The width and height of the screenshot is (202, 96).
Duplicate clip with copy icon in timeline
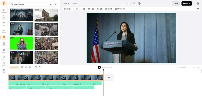[x=36, y=67]
